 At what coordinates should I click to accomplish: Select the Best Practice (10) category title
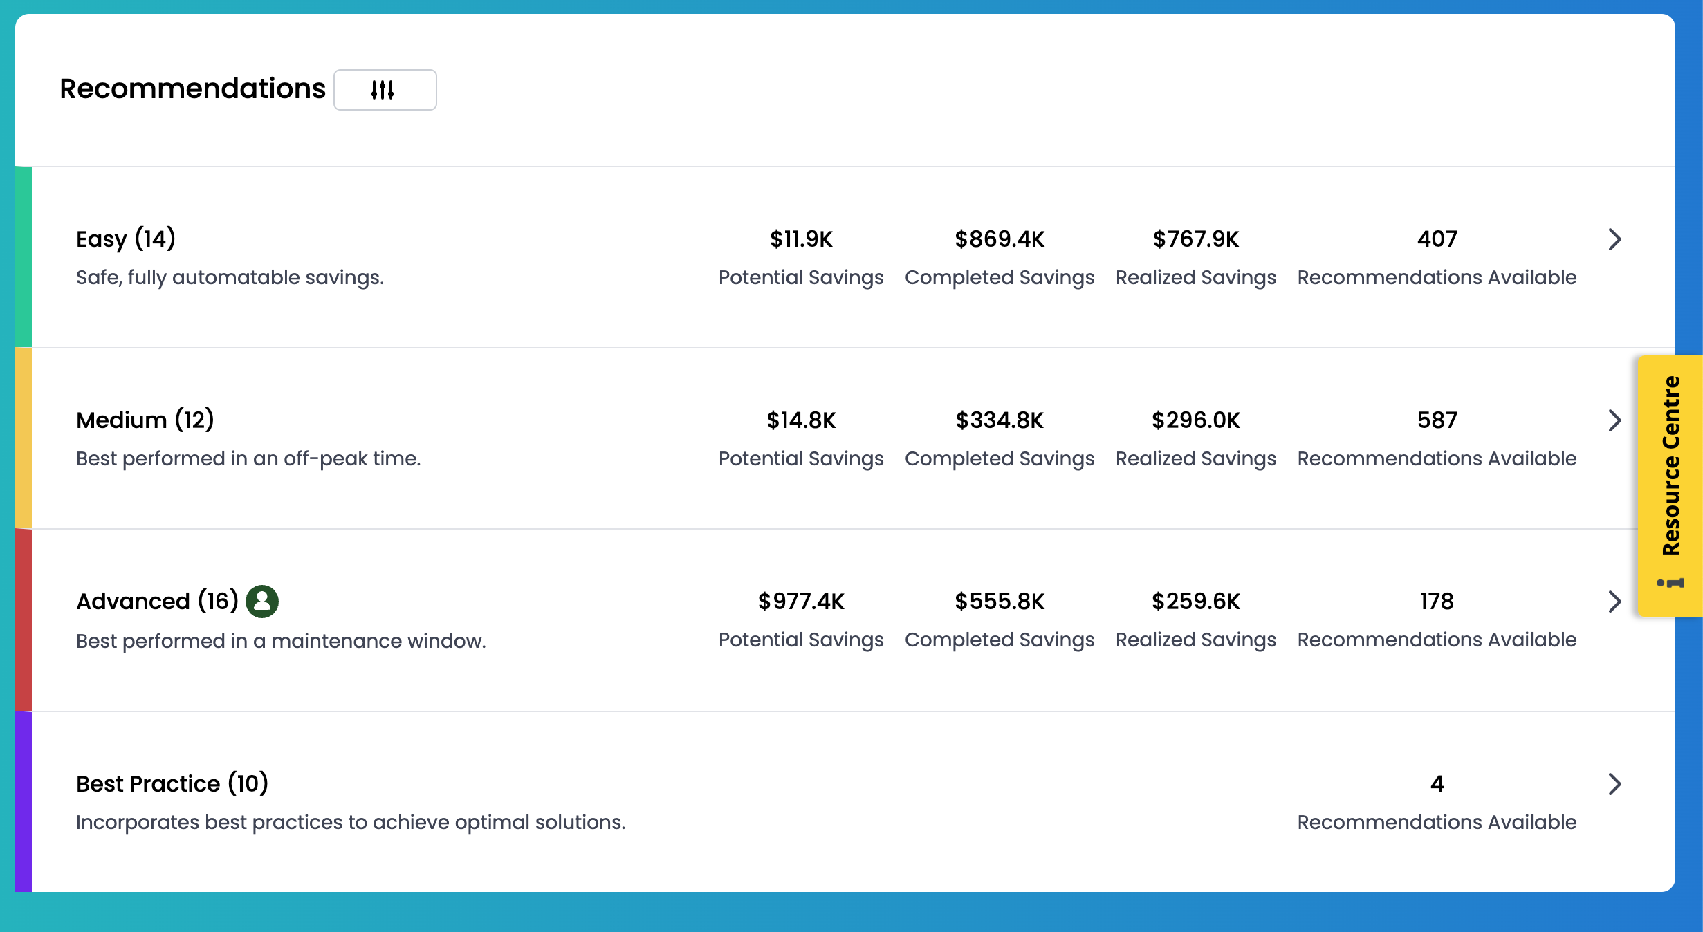pos(172,783)
